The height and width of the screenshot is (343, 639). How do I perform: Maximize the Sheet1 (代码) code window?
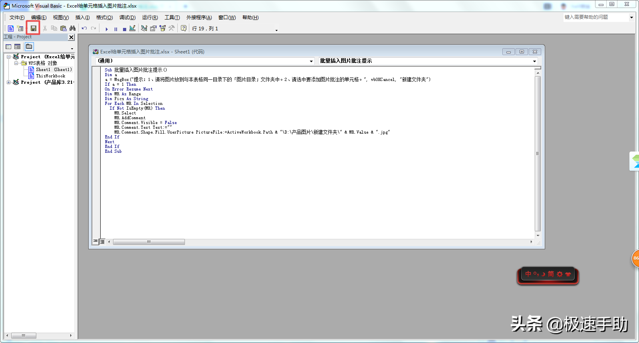(x=522, y=52)
